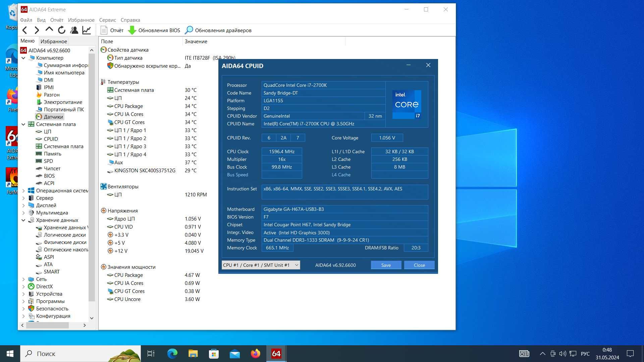
Task: Open Windows Start menu
Action: [x=10, y=354]
